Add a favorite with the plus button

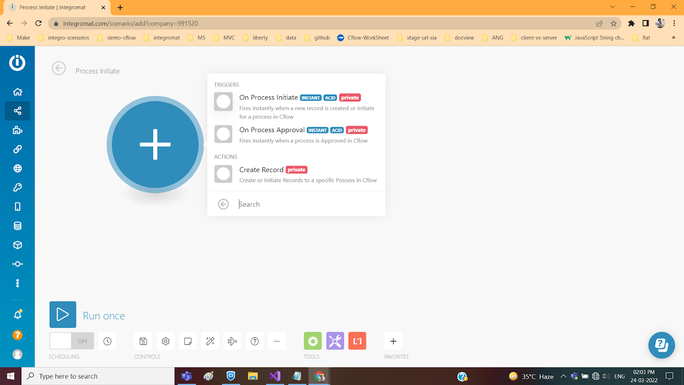pyautogui.click(x=393, y=341)
